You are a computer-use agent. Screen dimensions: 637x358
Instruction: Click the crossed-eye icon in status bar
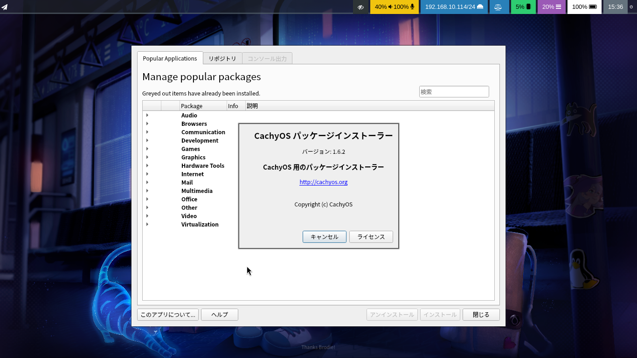[360, 7]
